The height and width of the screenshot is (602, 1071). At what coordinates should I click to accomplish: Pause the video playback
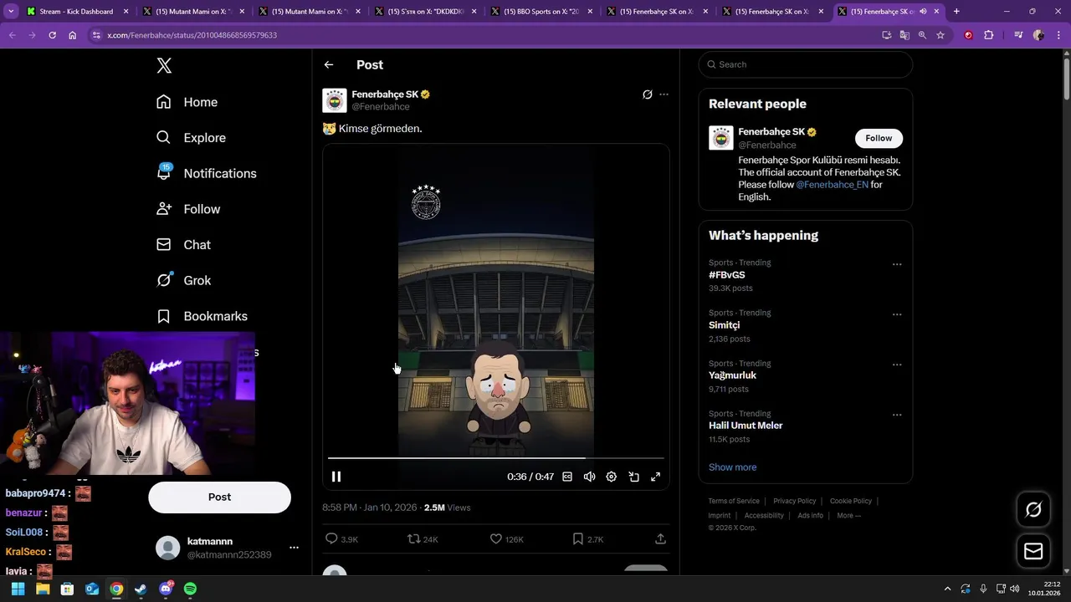(336, 477)
